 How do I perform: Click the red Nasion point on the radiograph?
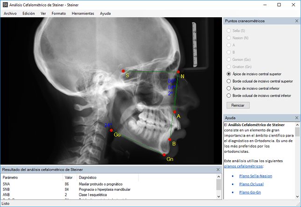pyautogui.click(x=178, y=72)
